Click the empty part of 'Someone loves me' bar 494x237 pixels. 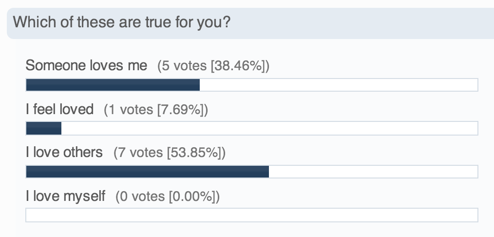339,85
